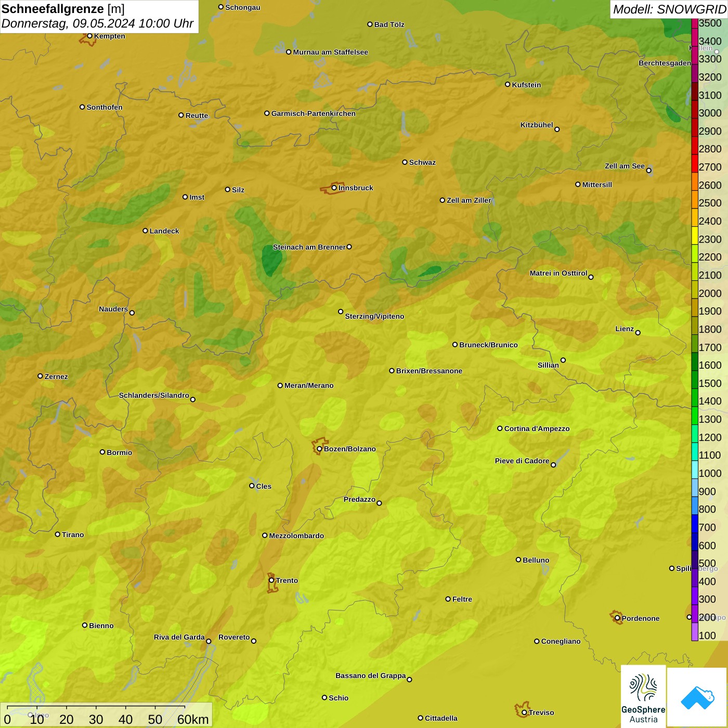Click the Brixen/Bressanone label

[429, 371]
